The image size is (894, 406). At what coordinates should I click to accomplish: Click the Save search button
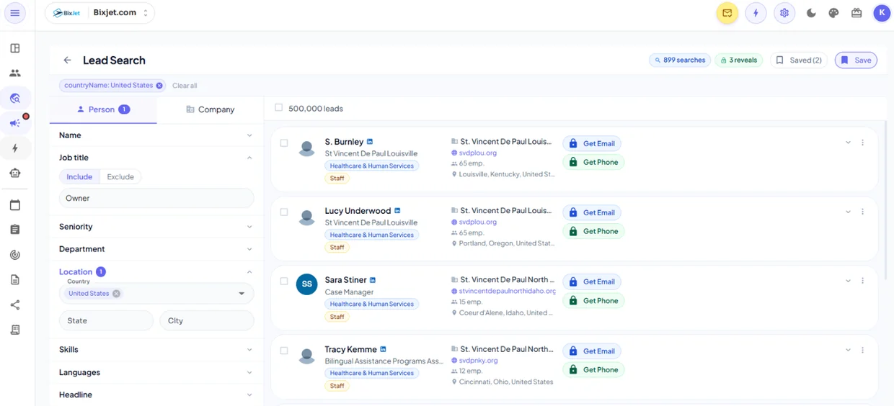coord(856,60)
